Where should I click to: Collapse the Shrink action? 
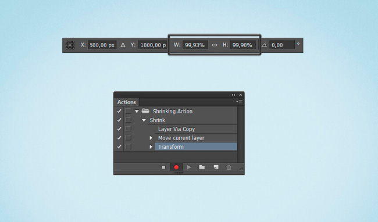(144, 120)
